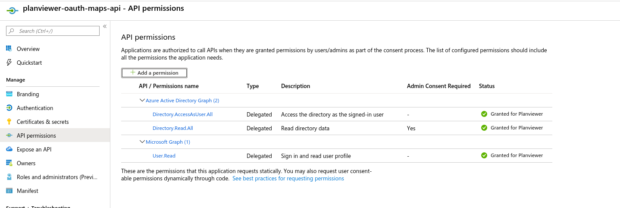Click the green check for User.Read
The height and width of the screenshot is (208, 620).
pos(484,155)
